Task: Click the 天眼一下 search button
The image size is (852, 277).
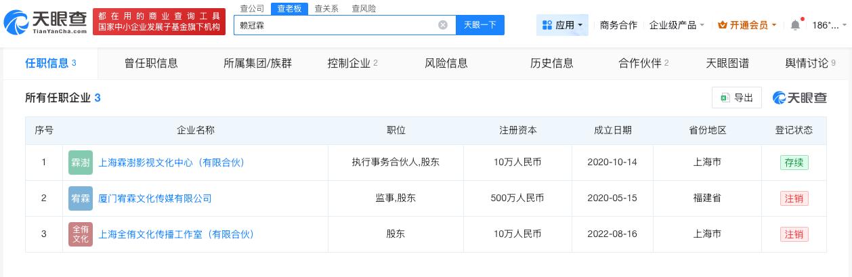Action: point(480,25)
